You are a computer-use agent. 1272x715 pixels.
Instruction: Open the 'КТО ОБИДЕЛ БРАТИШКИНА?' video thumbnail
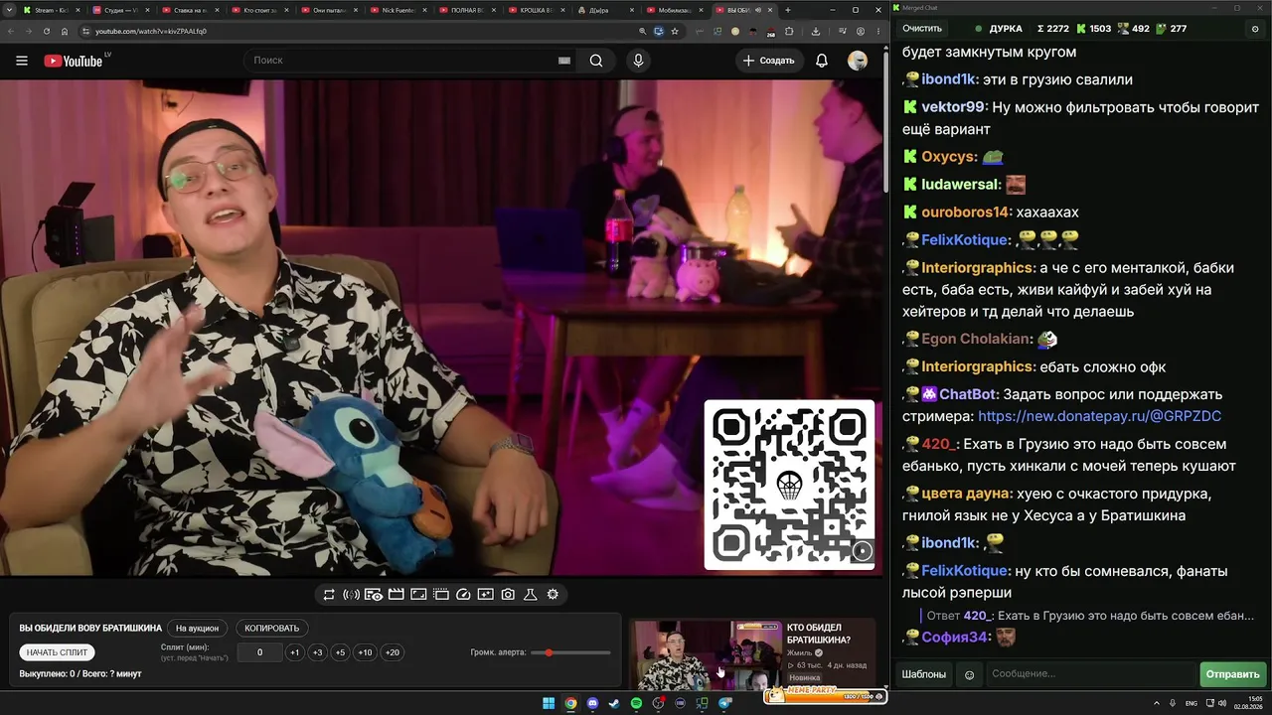tap(706, 655)
